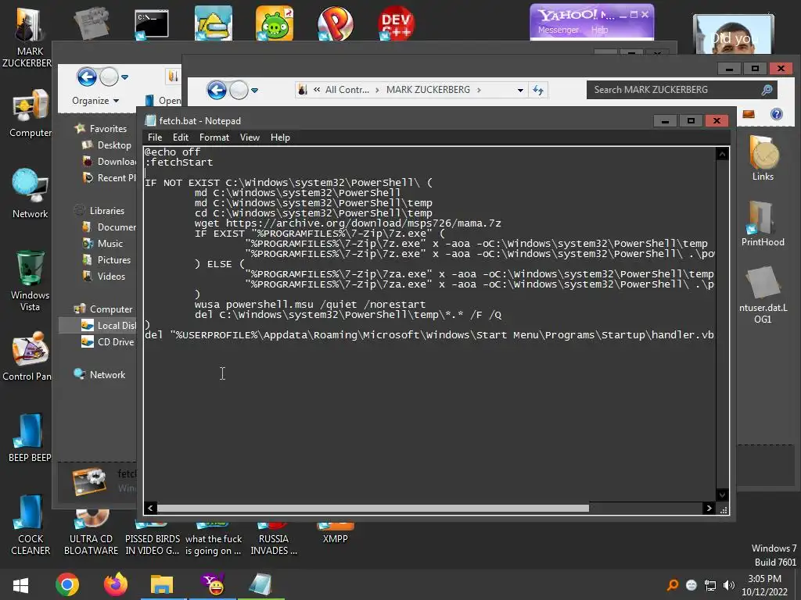The height and width of the screenshot is (600, 801).
Task: Open the Computer desktop icon
Action: click(x=31, y=112)
